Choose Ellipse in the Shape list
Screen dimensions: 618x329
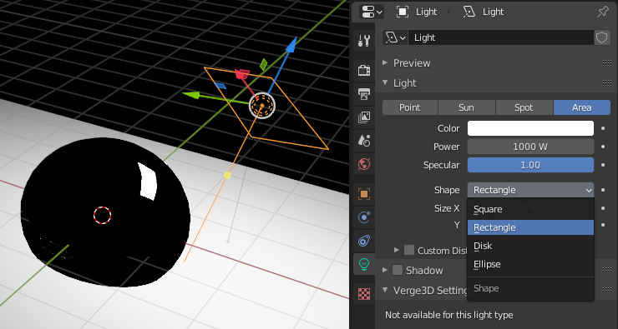click(x=530, y=264)
